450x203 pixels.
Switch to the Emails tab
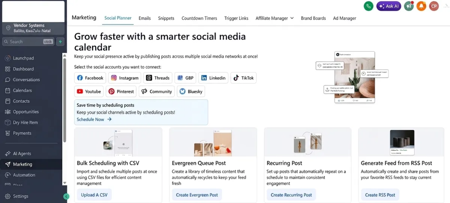[145, 18]
